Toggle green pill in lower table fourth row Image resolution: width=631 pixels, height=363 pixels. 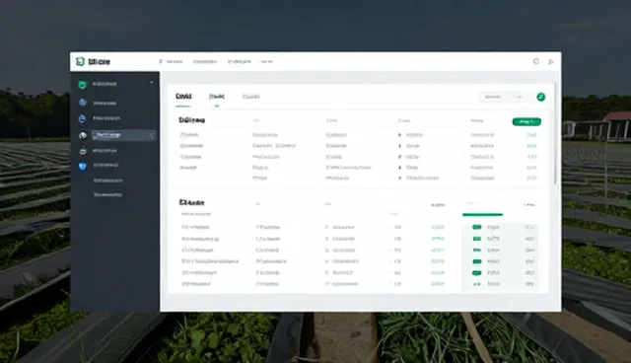coord(477,261)
